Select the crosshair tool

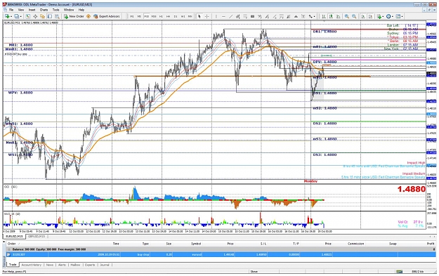point(207,16)
